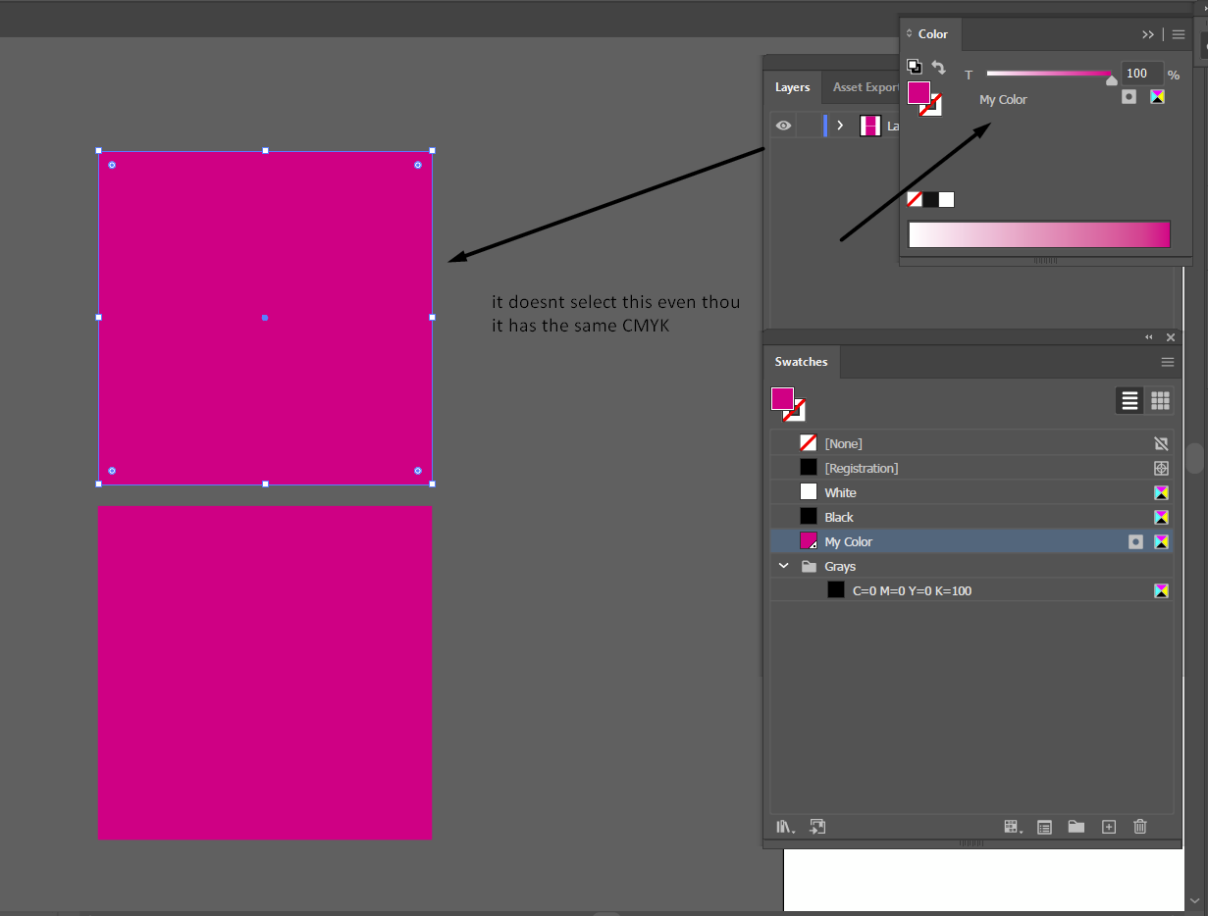Switch to the Asset Export tab

click(865, 87)
